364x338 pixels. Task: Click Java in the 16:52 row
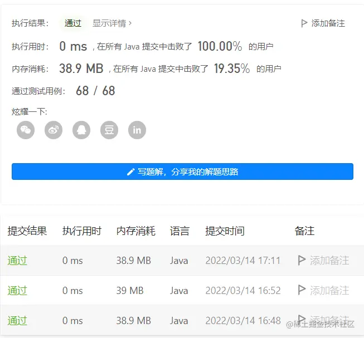coord(179,291)
